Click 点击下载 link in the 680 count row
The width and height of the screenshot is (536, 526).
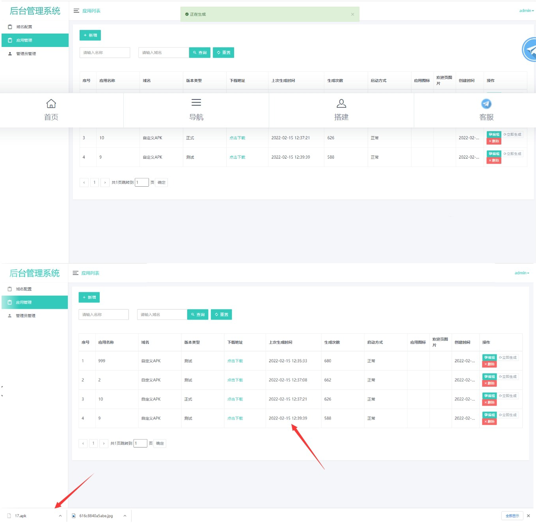tap(235, 361)
